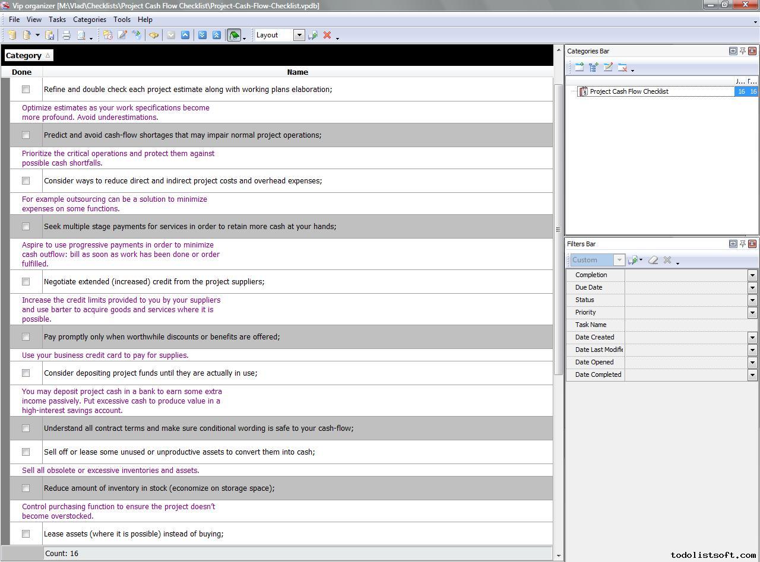Click the red X delete layout icon
Image resolution: width=760 pixels, height=562 pixels.
[x=327, y=36]
